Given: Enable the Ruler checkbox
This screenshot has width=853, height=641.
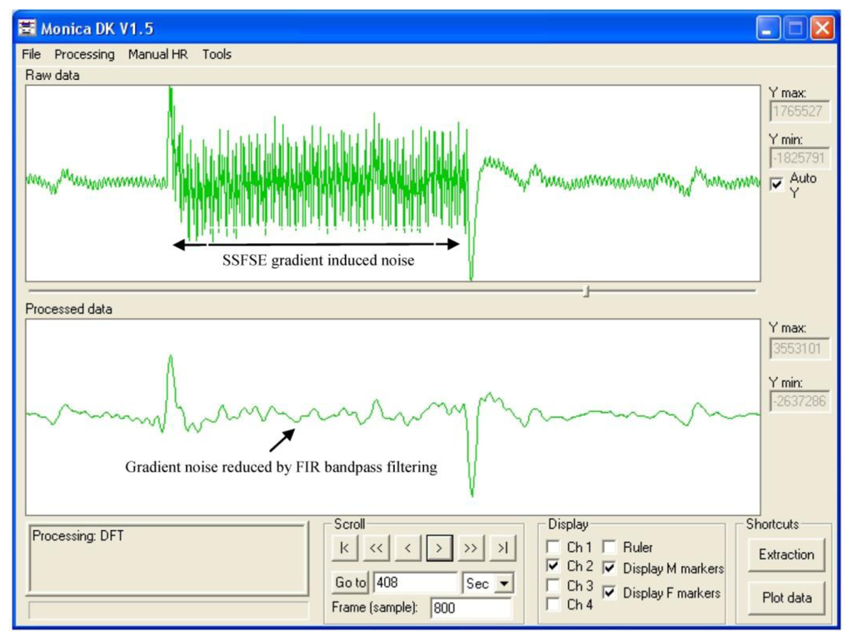Looking at the screenshot, I should (609, 548).
